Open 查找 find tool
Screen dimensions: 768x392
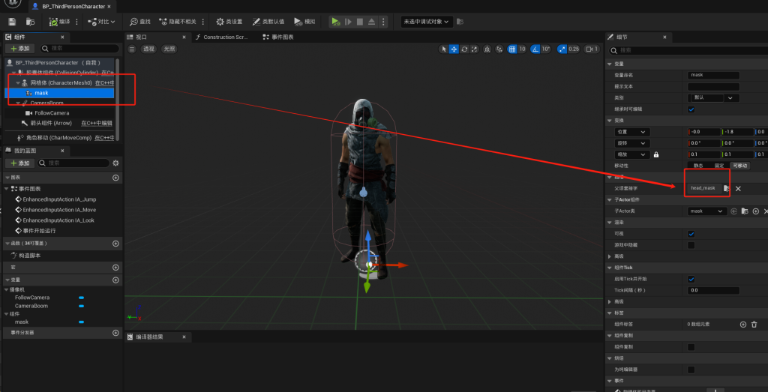[x=140, y=22]
